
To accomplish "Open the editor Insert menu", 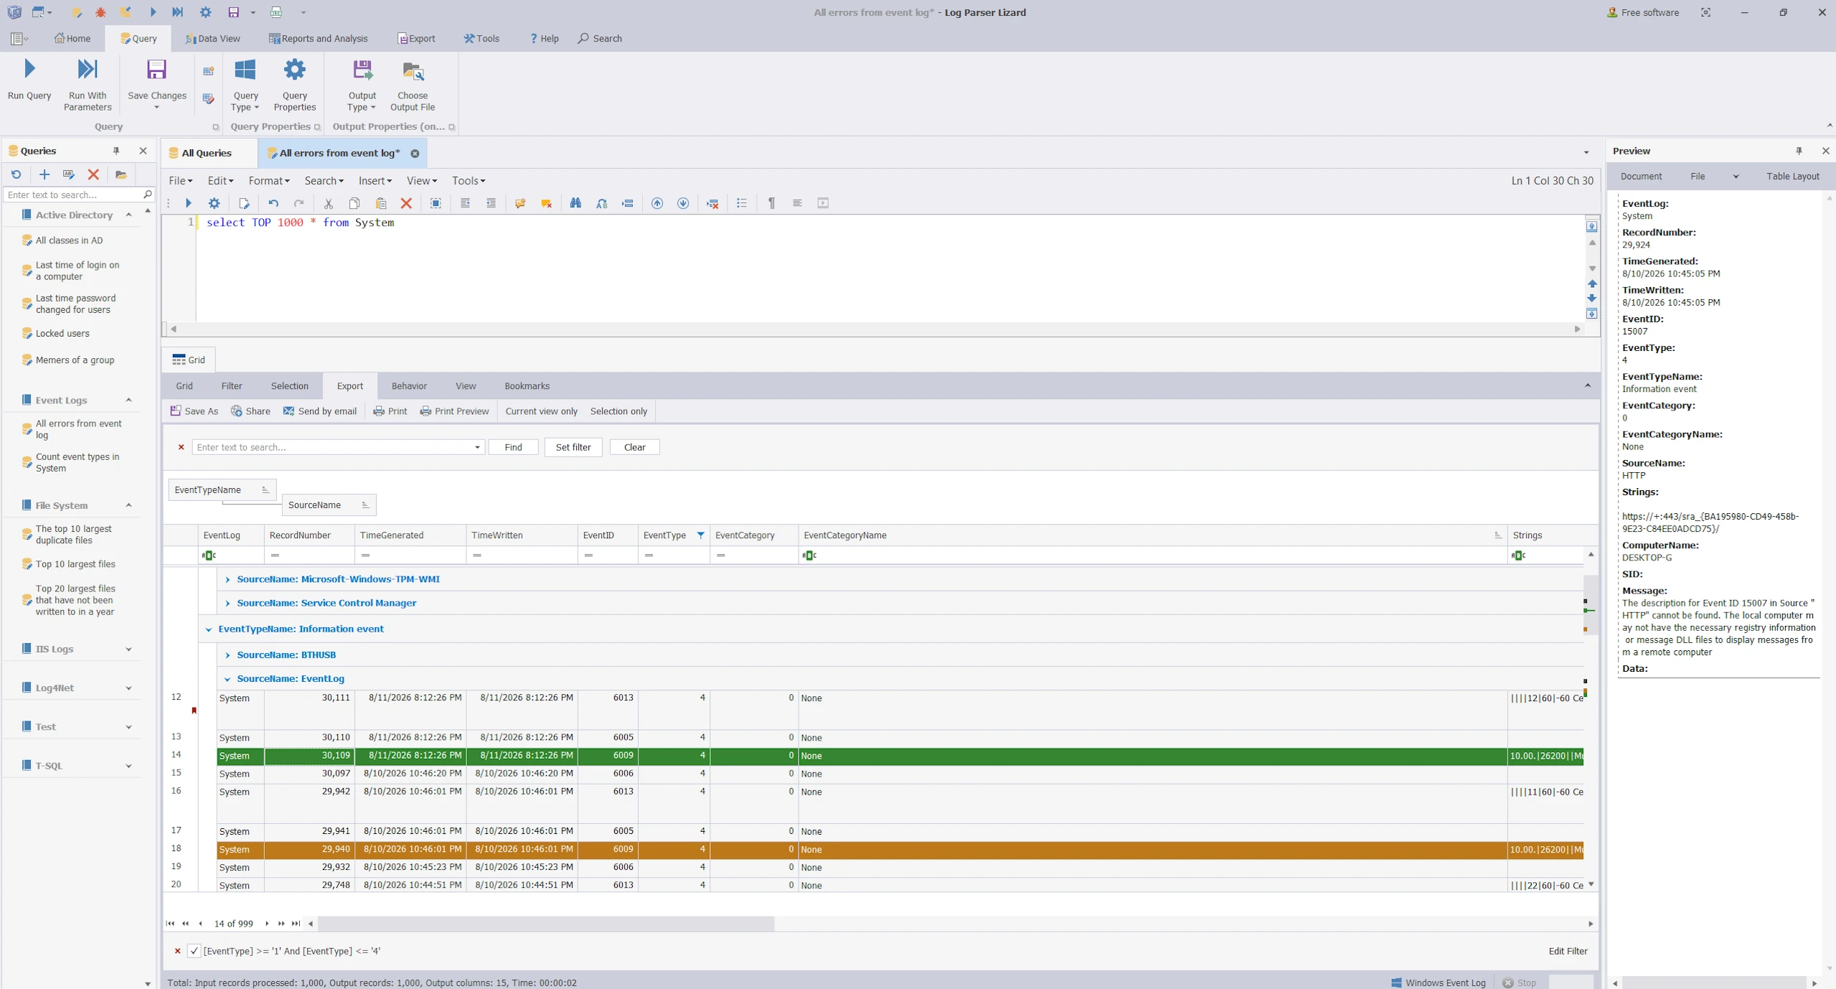I will [x=375, y=181].
